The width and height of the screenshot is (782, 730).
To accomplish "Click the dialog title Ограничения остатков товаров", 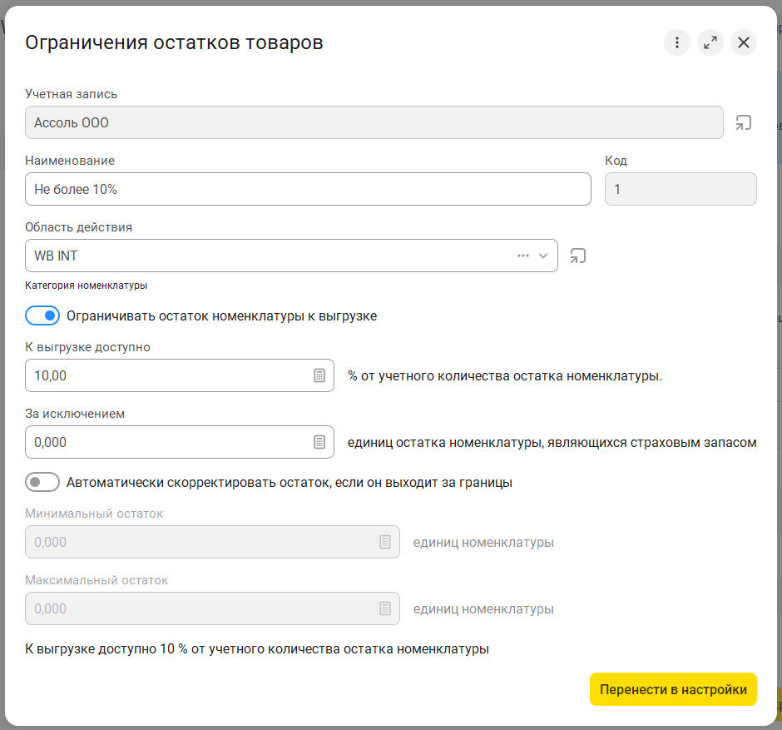I will point(174,42).
